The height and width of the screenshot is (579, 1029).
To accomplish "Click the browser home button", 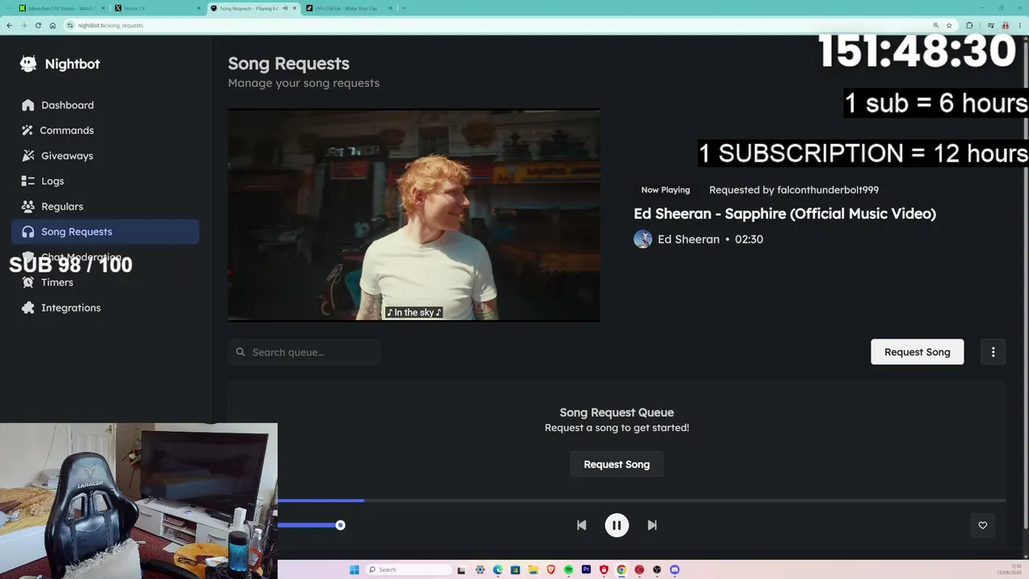I will point(52,25).
